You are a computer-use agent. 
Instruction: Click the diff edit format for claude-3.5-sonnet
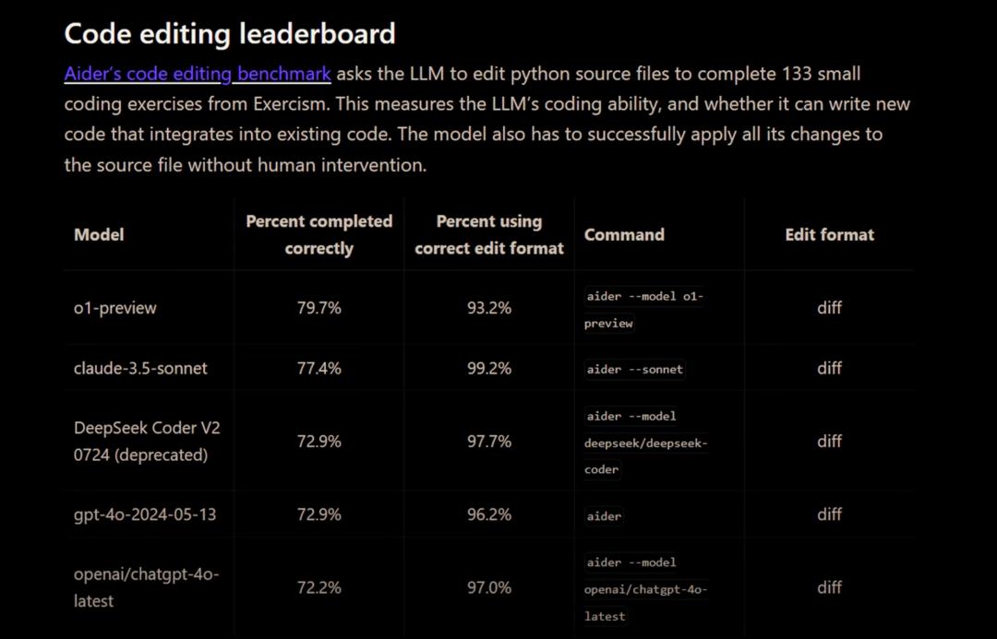coord(829,368)
